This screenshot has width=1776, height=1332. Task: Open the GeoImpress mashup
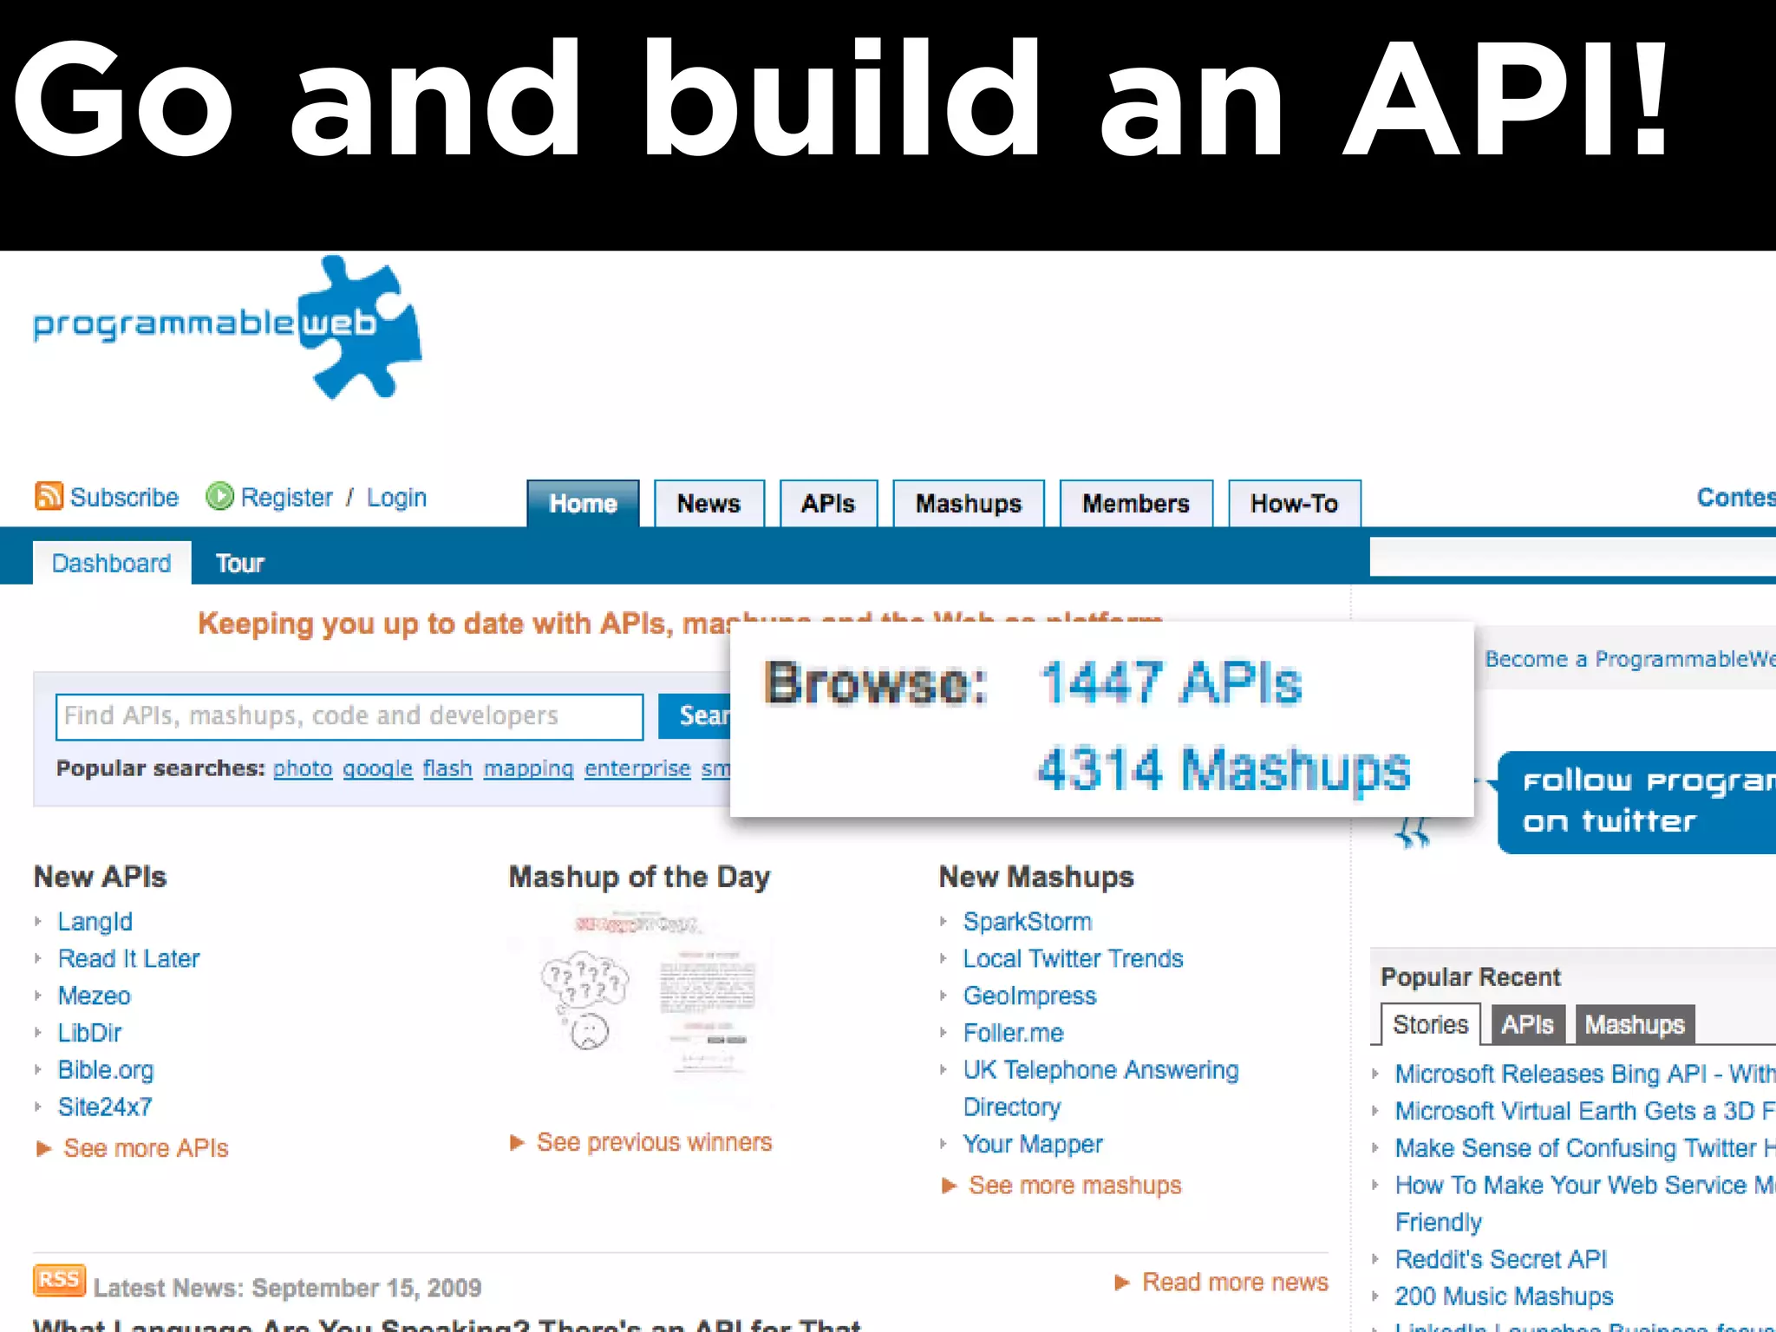(1029, 996)
